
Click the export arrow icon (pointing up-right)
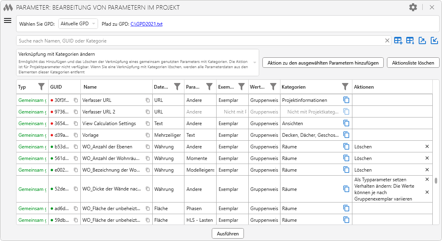pyautogui.click(x=422, y=41)
